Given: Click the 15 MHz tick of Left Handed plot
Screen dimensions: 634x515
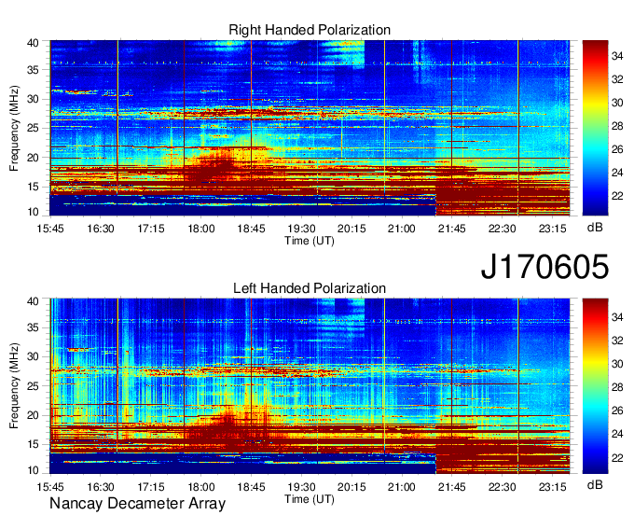Looking at the screenshot, I should 34,444.
